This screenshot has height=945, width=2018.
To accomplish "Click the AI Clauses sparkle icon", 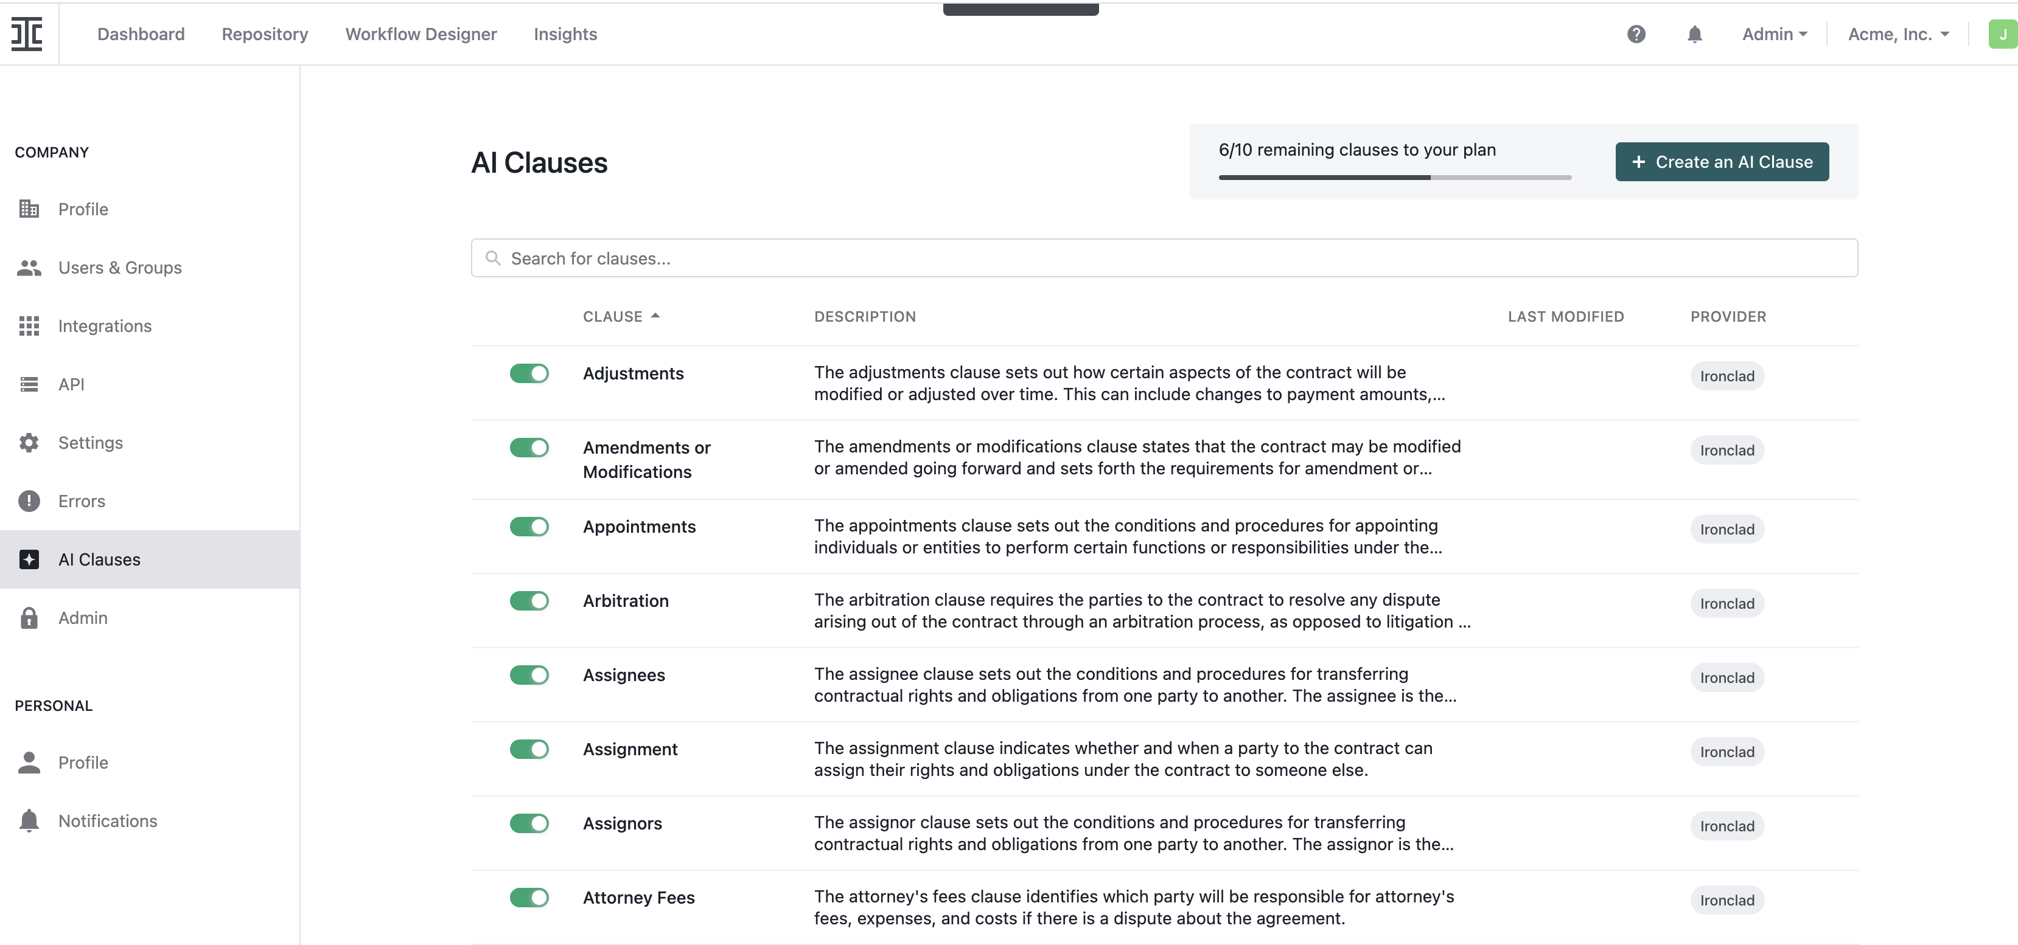I will click(x=29, y=559).
